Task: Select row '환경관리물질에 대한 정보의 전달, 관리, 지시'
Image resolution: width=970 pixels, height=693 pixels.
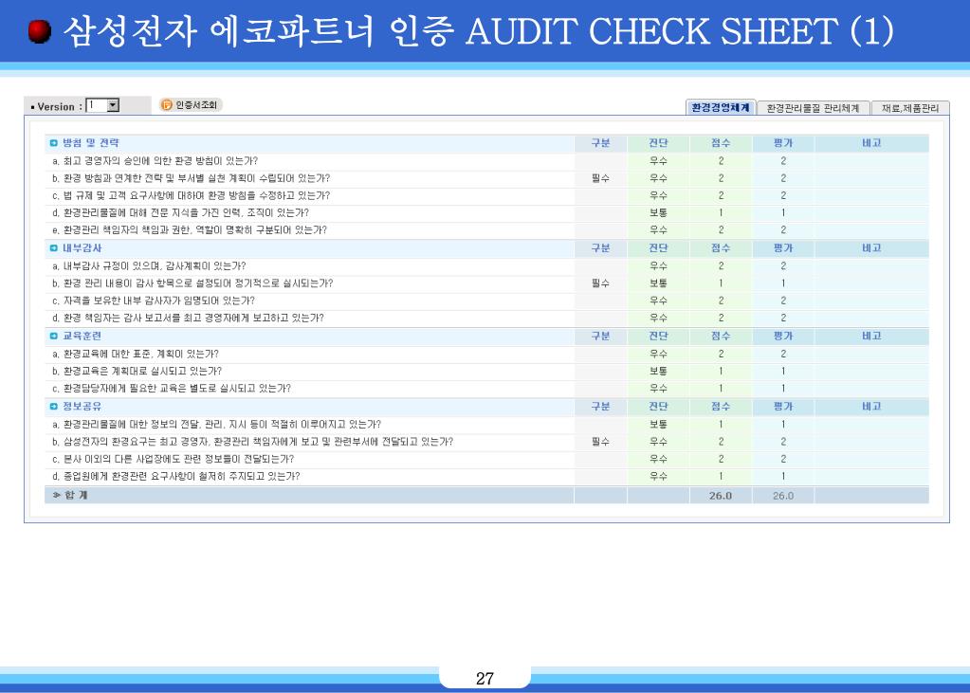Action: tap(486, 425)
